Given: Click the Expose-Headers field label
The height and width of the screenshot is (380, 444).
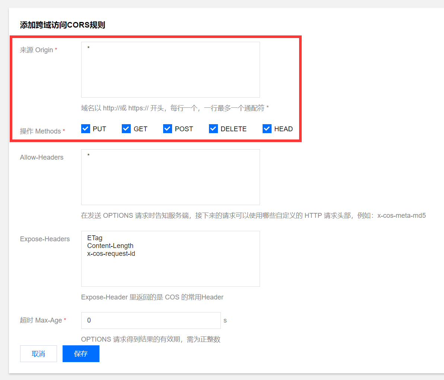Looking at the screenshot, I should (x=45, y=239).
